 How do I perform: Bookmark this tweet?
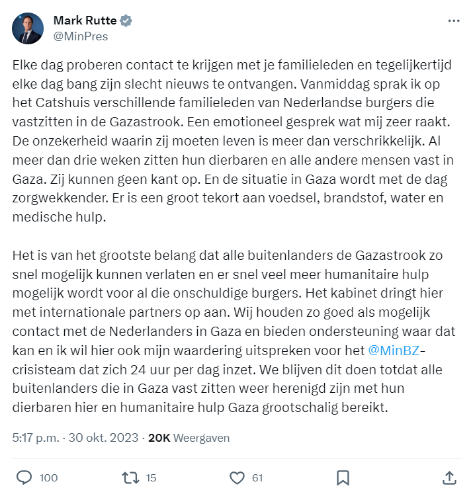click(x=343, y=477)
